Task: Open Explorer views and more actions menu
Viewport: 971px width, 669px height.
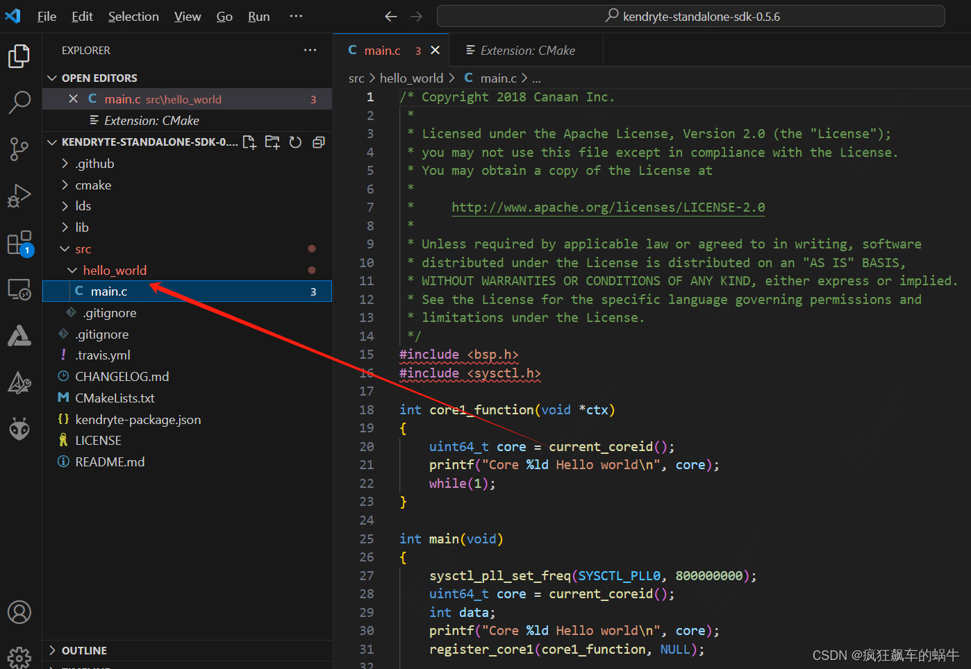Action: (310, 50)
